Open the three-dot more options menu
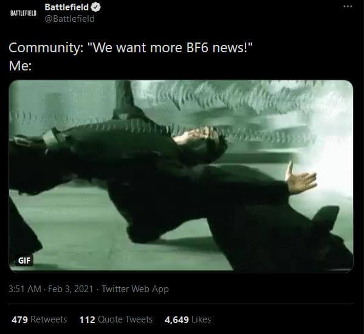The image size is (364, 334). pyautogui.click(x=348, y=7)
